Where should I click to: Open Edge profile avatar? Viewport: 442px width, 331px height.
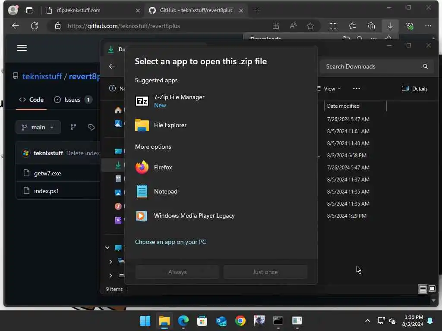pyautogui.click(x=13, y=10)
